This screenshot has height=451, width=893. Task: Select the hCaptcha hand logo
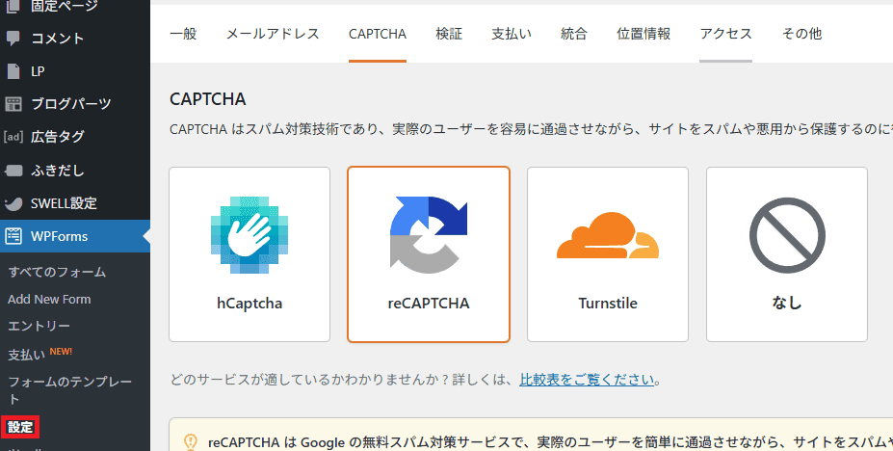click(x=250, y=234)
